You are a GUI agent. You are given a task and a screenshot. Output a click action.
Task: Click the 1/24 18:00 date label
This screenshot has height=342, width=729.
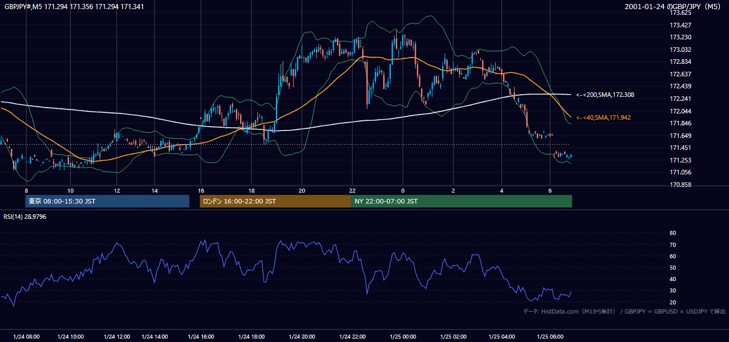[x=252, y=337]
